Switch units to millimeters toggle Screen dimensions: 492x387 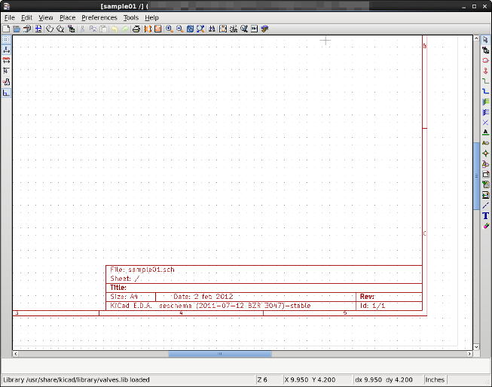click(6, 60)
